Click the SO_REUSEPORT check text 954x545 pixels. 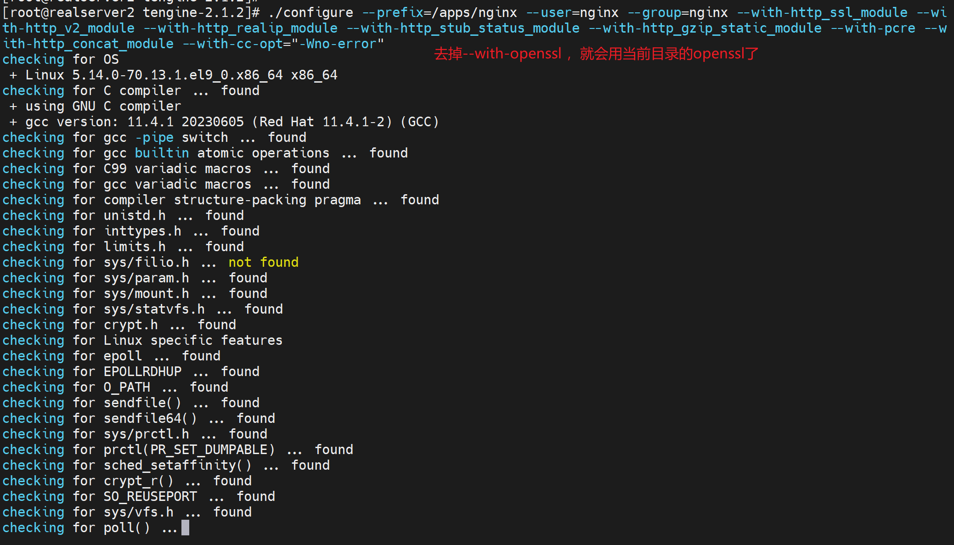[x=150, y=496]
